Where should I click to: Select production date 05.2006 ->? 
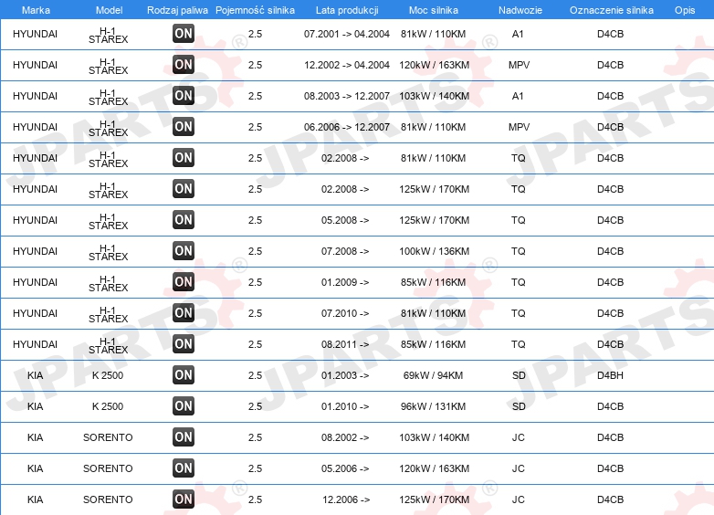[345, 468]
